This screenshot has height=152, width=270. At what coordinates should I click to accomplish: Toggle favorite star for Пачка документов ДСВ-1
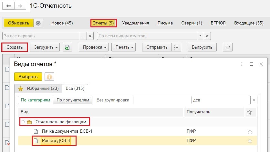250,131
